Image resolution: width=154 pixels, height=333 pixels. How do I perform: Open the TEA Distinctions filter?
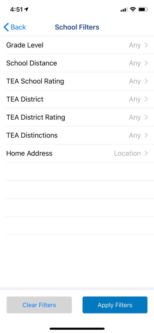pos(77,135)
